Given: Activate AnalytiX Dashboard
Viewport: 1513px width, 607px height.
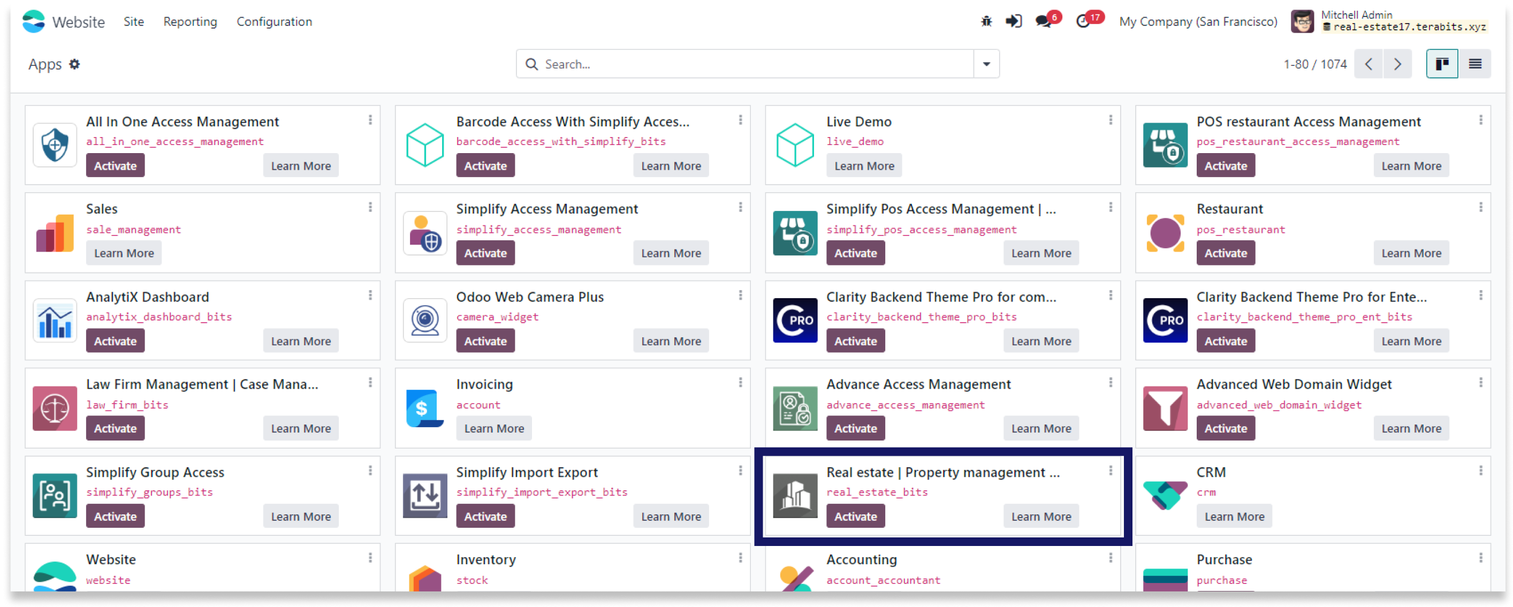Looking at the screenshot, I should point(115,341).
